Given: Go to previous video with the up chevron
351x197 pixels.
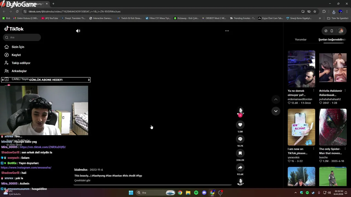Looking at the screenshot, I should click(x=276, y=99).
